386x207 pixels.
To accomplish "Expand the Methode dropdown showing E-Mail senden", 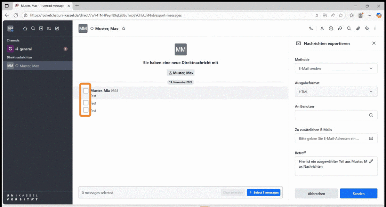I will (x=336, y=69).
